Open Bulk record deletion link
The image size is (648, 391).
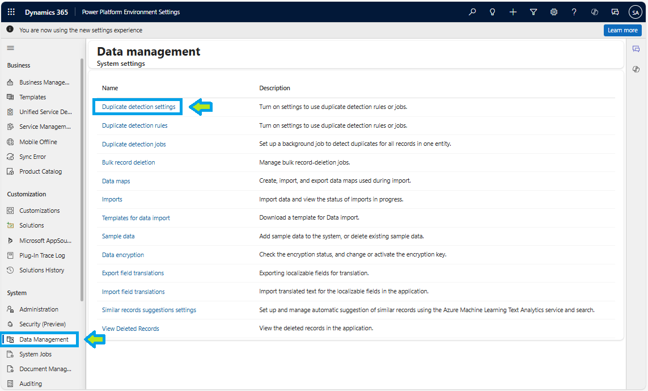pos(128,162)
